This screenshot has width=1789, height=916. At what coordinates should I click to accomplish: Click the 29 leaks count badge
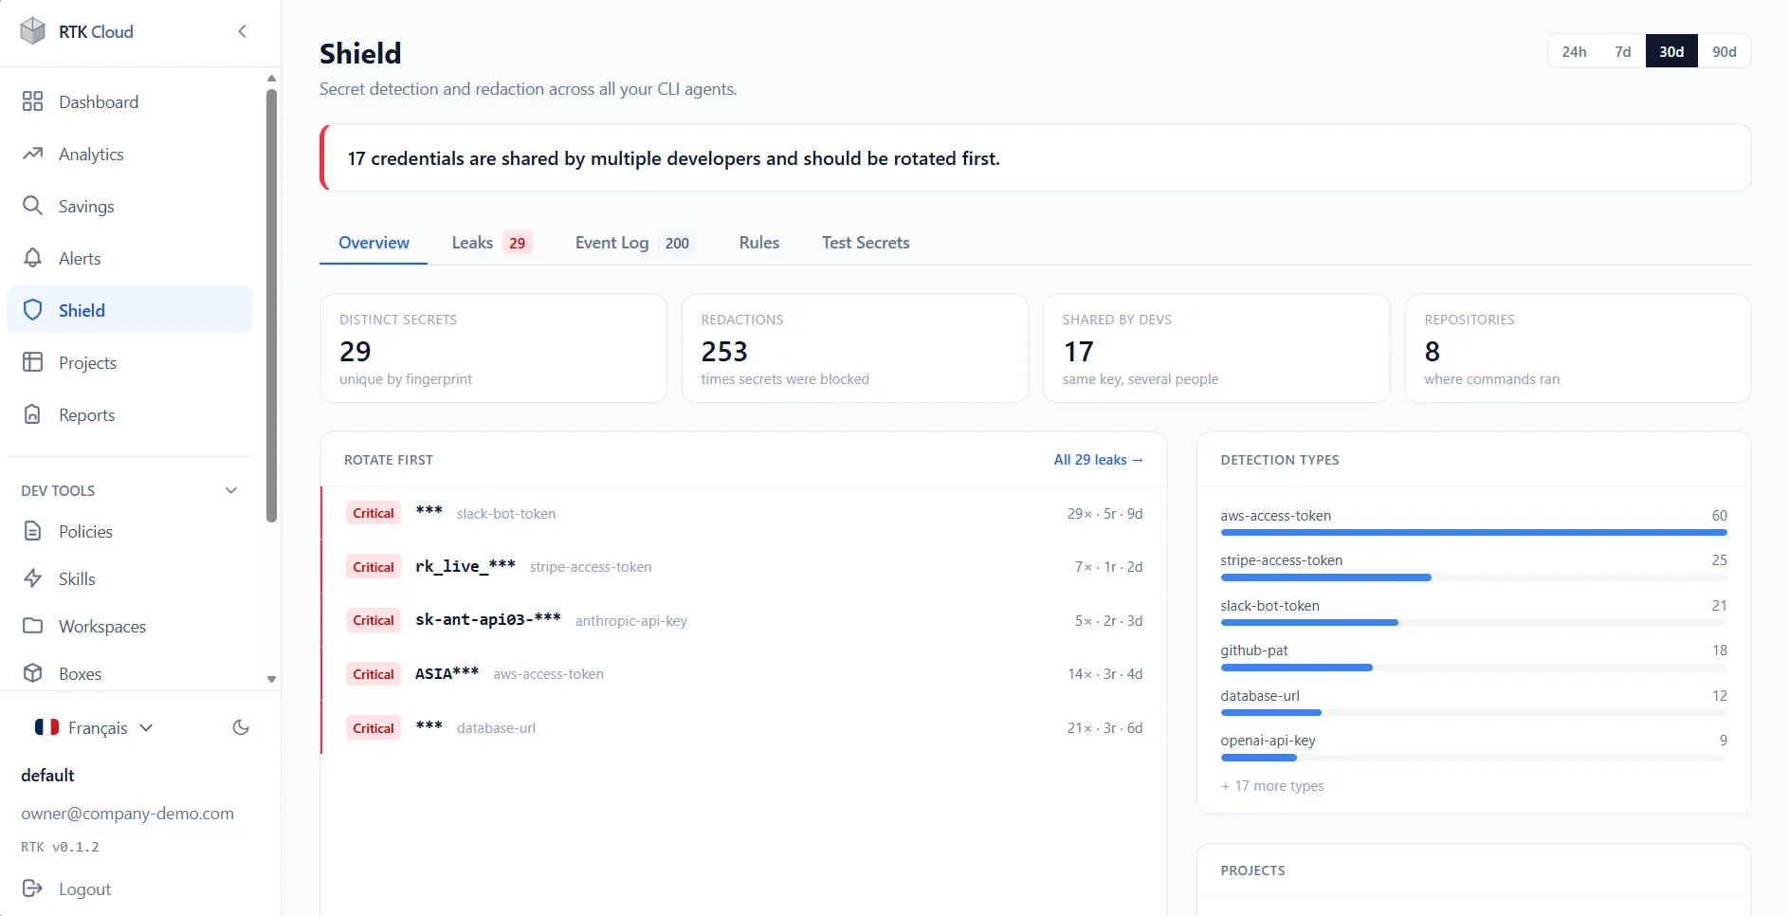(517, 243)
